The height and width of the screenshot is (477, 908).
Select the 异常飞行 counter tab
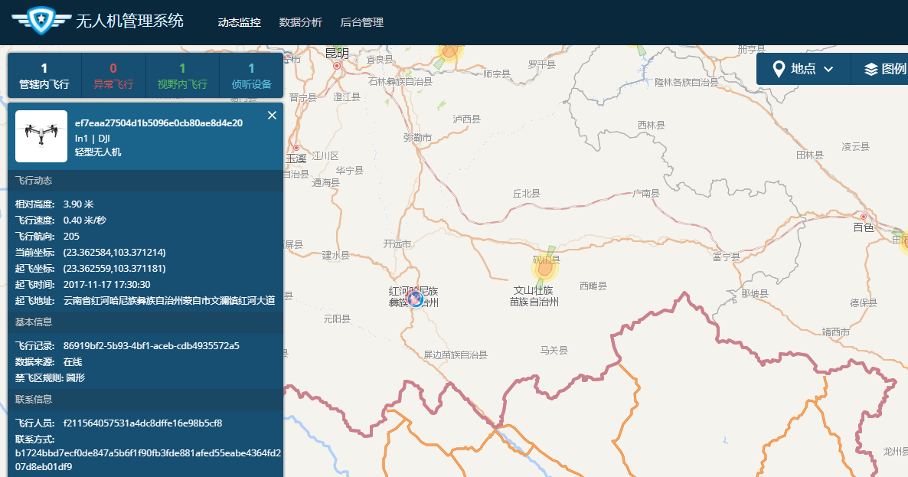coord(113,76)
